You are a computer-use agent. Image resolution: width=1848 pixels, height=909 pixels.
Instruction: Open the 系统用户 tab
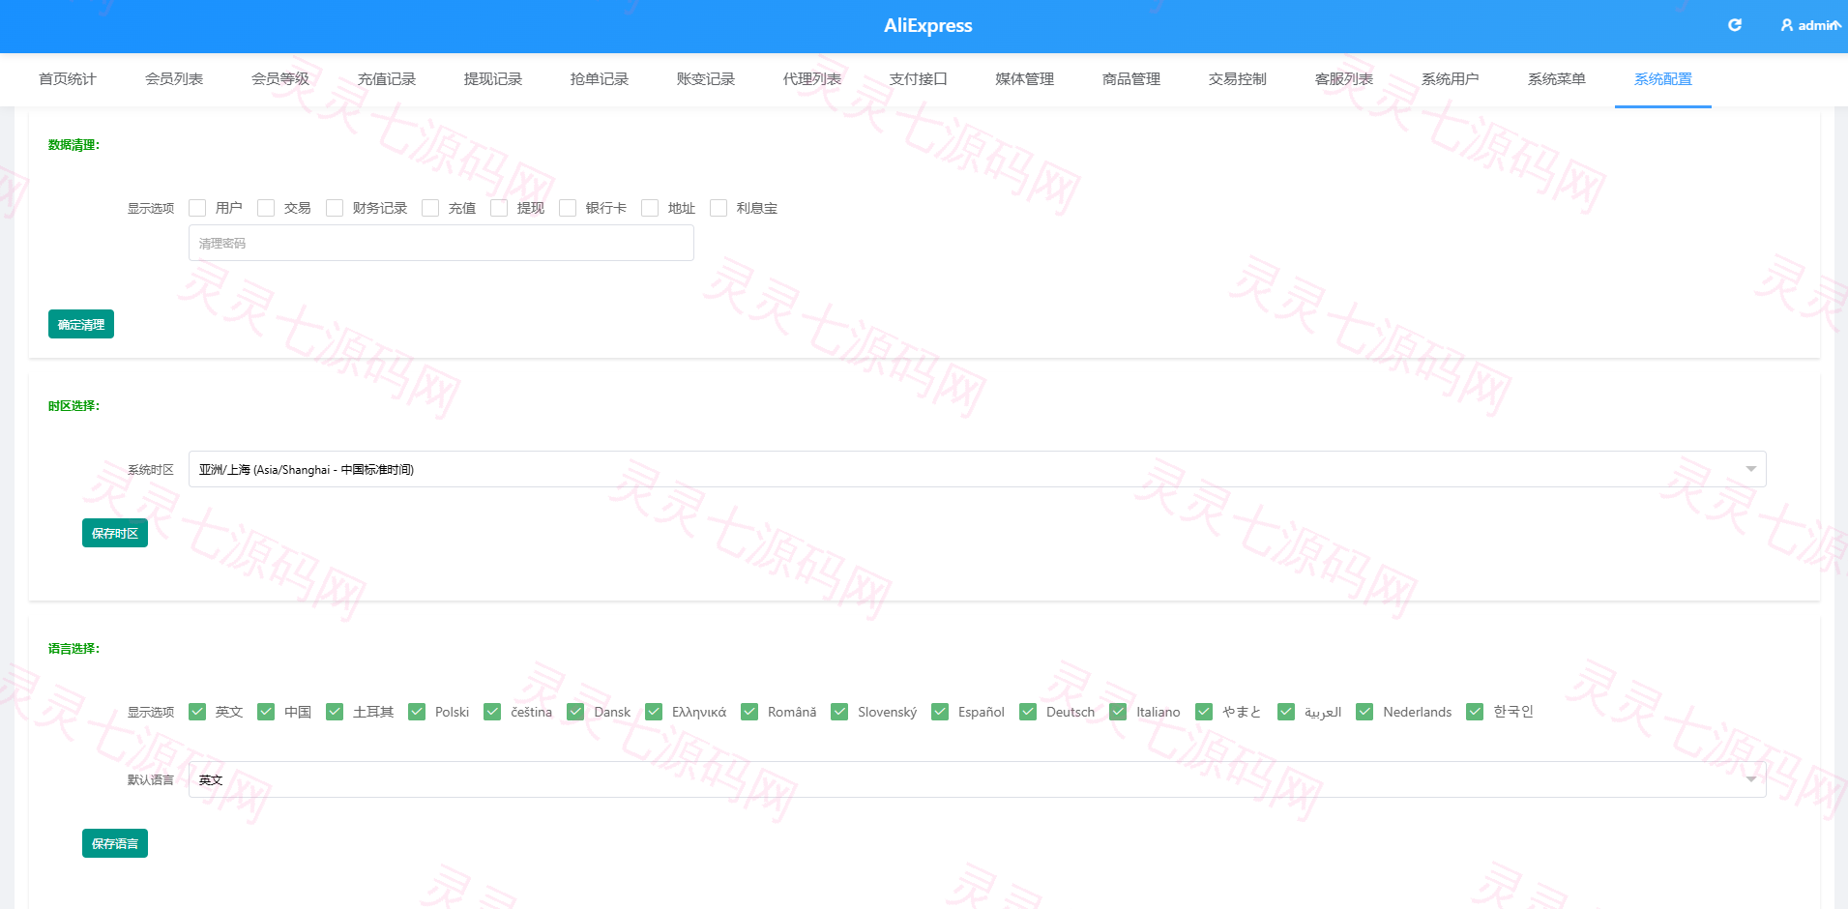[x=1451, y=79]
